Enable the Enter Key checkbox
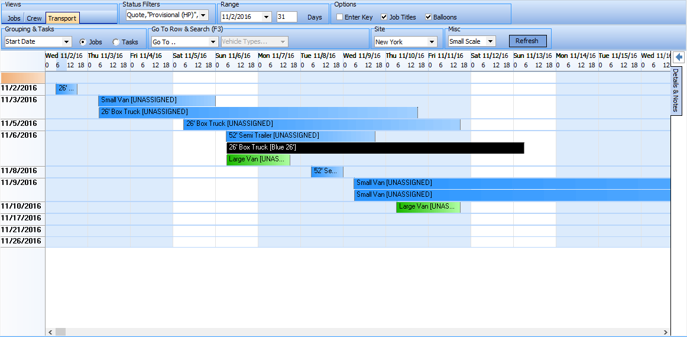687x338 pixels. tap(340, 17)
